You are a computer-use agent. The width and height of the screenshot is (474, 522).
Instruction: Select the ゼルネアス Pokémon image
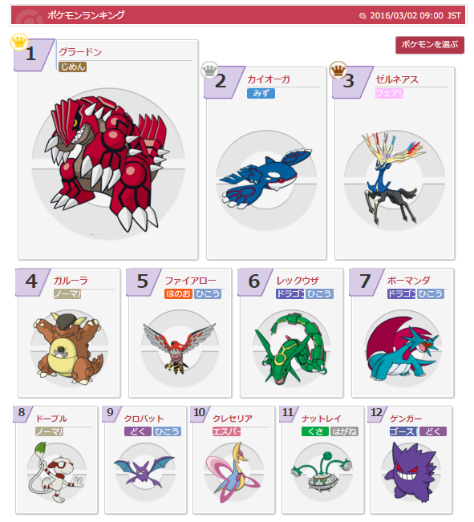coord(394,179)
